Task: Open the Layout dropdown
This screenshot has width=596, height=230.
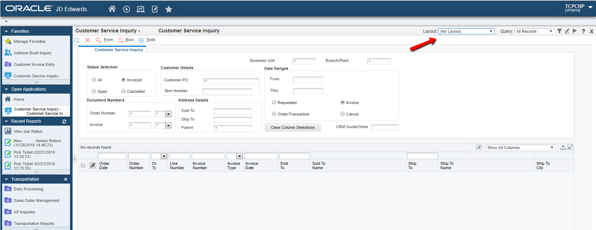Action: [466, 31]
